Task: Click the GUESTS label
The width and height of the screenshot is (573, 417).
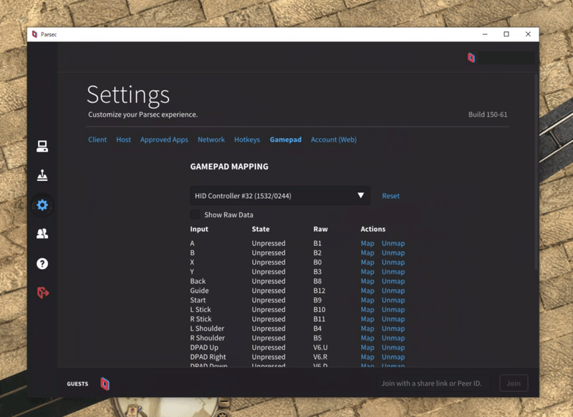Action: pyautogui.click(x=77, y=384)
